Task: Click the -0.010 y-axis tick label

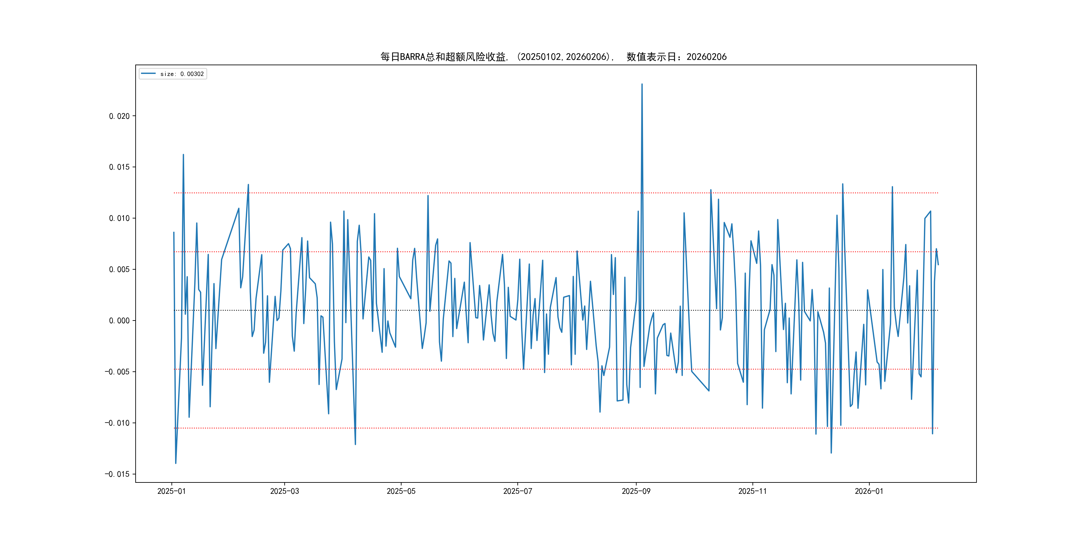Action: pos(117,423)
